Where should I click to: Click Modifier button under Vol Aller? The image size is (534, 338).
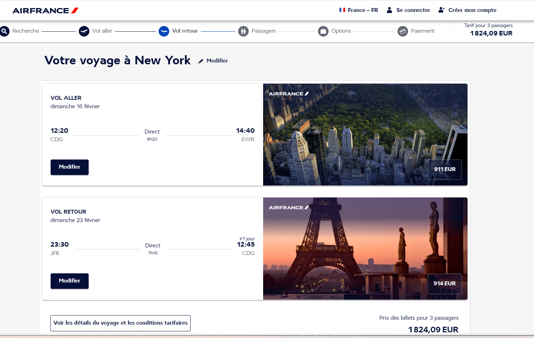point(70,167)
